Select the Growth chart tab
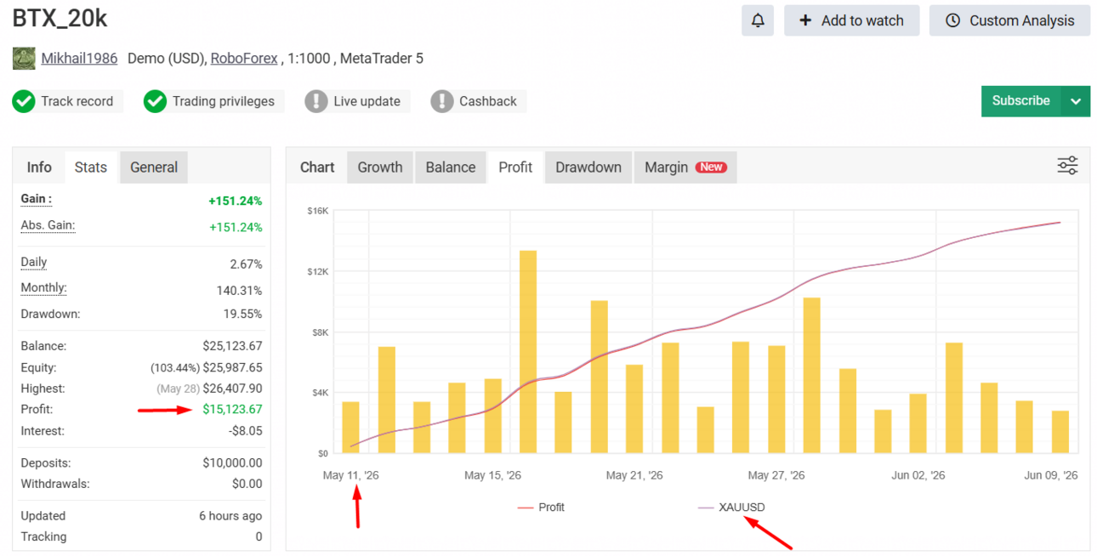 [x=380, y=167]
